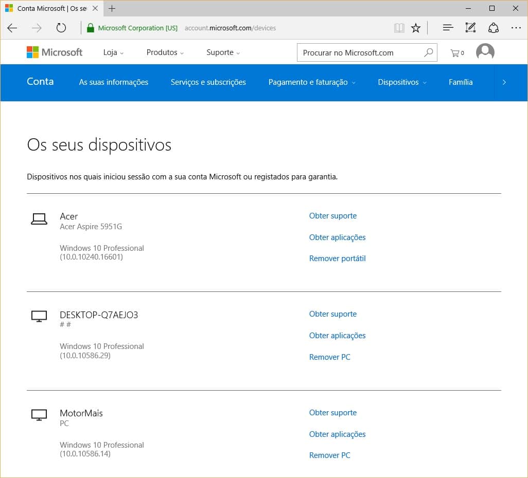This screenshot has height=478, width=528.
Task: Click the Make a Web Note icon
Action: (470, 28)
